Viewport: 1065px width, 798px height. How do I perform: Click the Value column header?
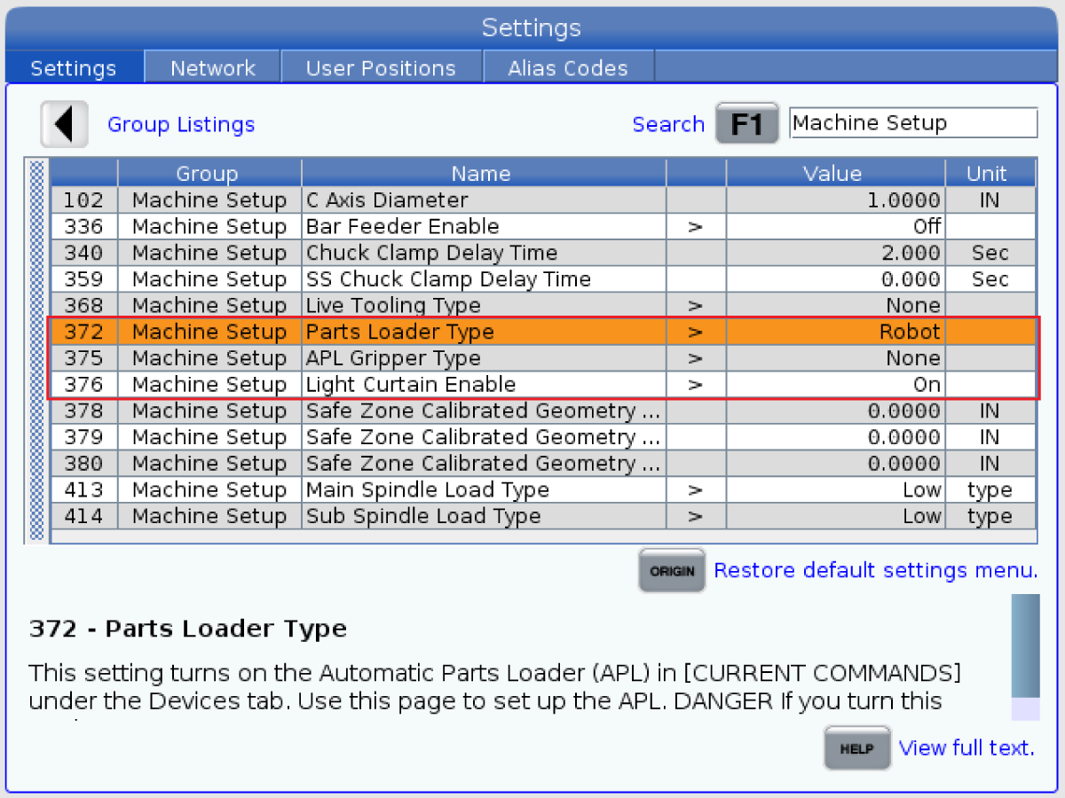[832, 174]
